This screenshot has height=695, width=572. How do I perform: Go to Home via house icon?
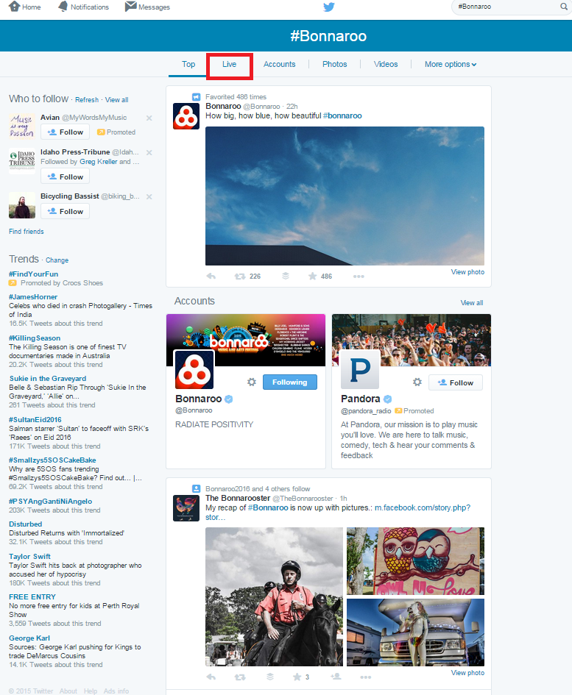[x=15, y=7]
